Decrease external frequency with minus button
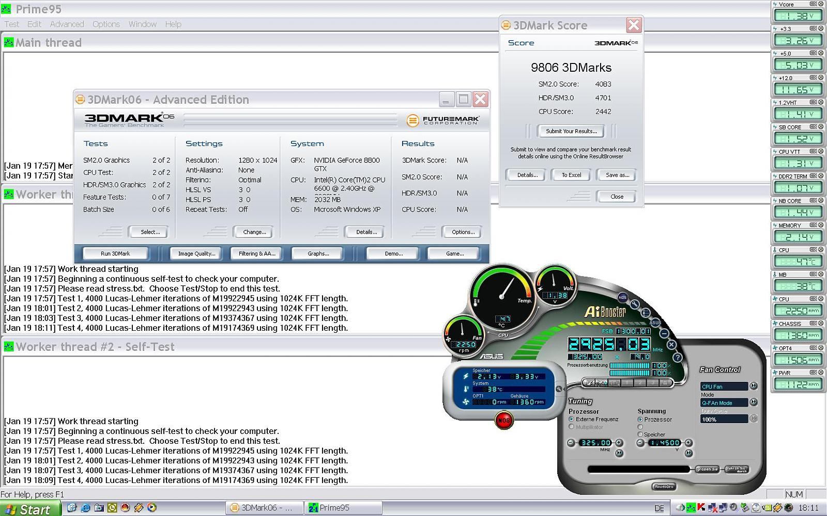827x516 pixels. click(x=571, y=443)
